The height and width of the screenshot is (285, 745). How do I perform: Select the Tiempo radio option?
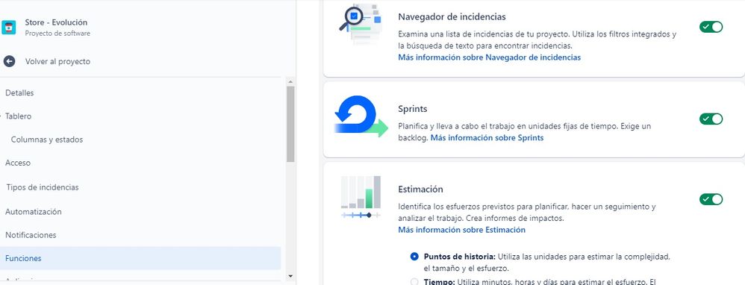(x=414, y=282)
